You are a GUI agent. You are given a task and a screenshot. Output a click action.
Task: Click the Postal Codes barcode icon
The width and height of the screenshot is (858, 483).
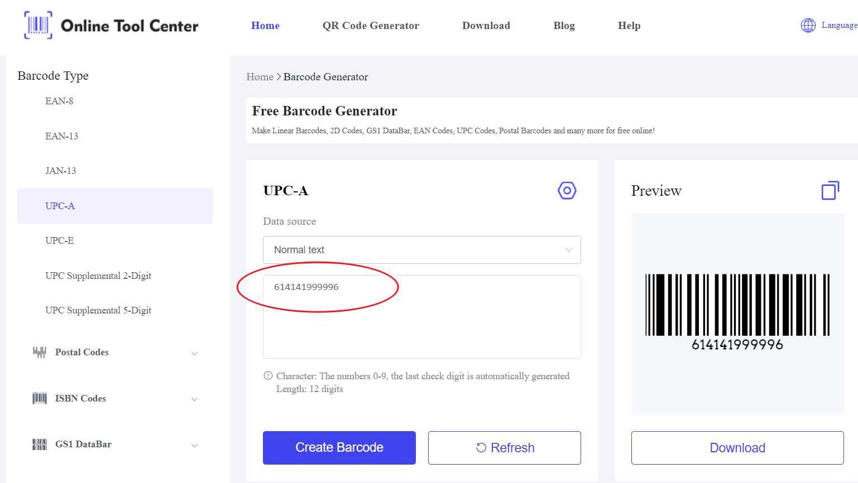(39, 352)
